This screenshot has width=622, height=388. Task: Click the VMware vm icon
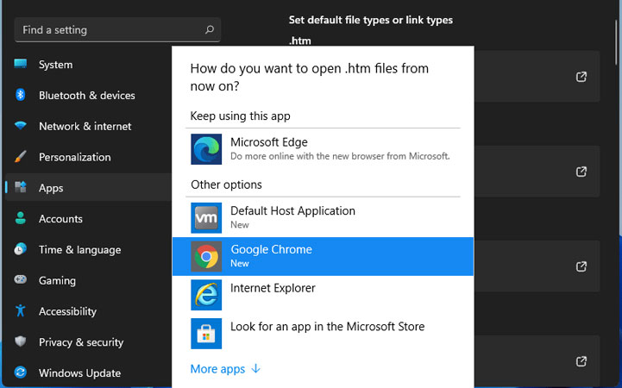[206, 217]
